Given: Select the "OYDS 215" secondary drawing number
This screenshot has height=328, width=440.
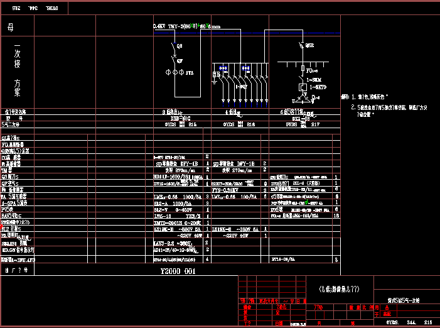Looking at the screenshot, I should tap(181, 124).
